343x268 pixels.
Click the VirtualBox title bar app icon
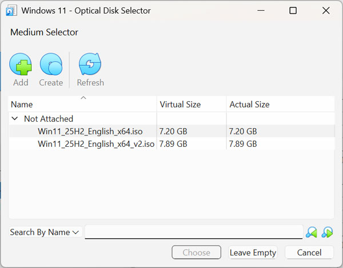(x=11, y=11)
